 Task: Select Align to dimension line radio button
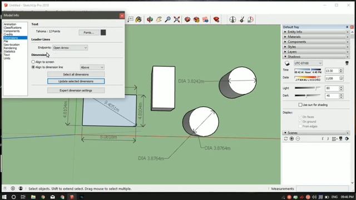(33, 67)
